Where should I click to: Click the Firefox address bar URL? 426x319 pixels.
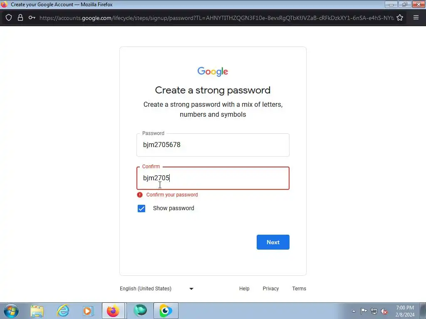click(216, 18)
